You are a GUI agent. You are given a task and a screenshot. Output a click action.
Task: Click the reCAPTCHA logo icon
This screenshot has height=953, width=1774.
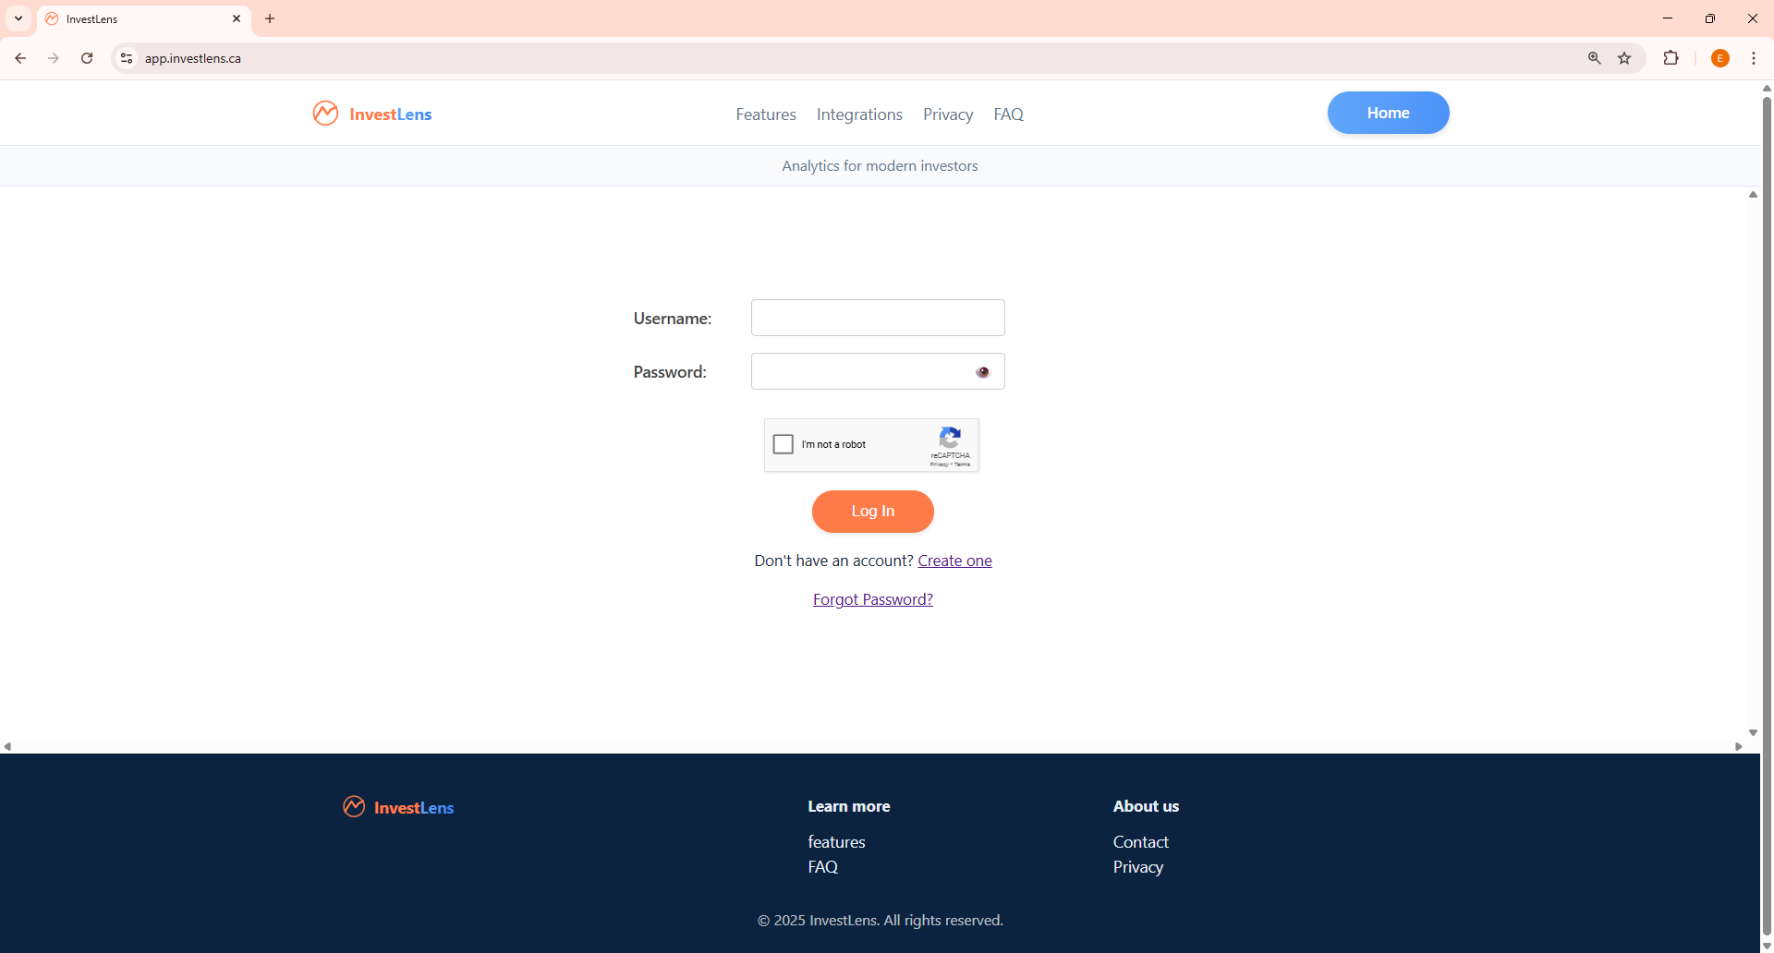pos(950,438)
